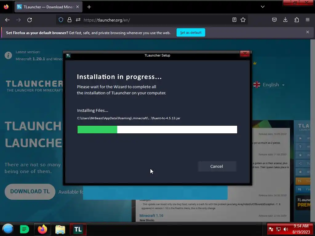The image size is (315, 236).
Task: Open a new Firefox tab
Action: tap(89, 7)
